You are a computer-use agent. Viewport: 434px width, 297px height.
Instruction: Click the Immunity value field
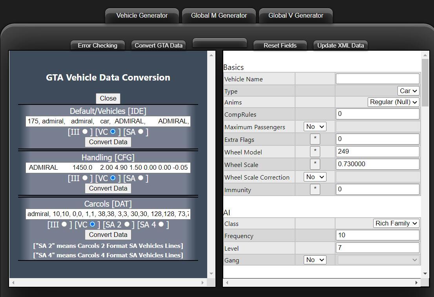coord(377,189)
